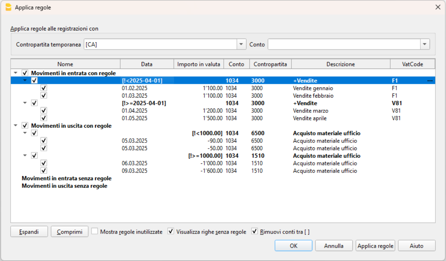Screen dimensions: 446x261
Task: Open the Conto dropdown arrow
Action: 425,45
